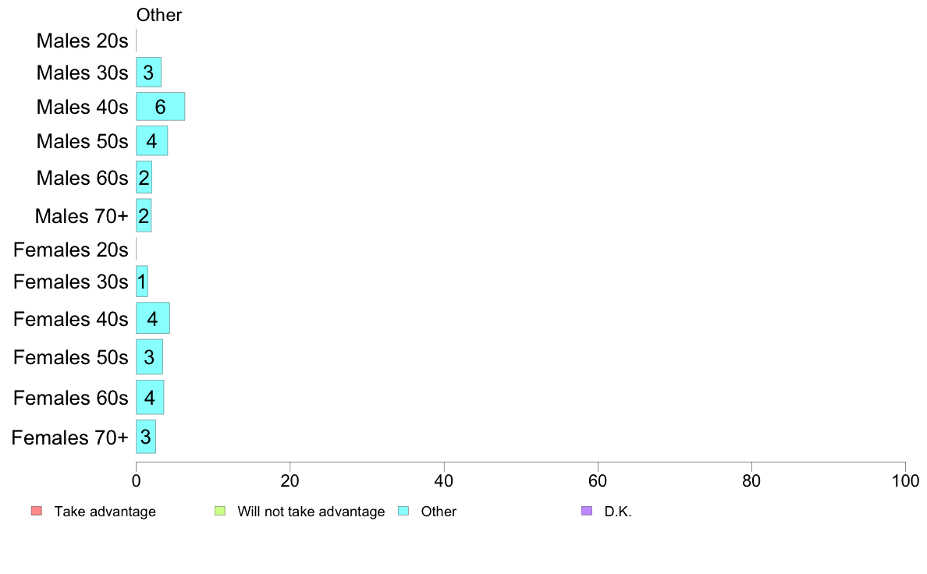Click the Males 60s bar showing 2
Viewport: 927px width, 574px height.
point(144,177)
